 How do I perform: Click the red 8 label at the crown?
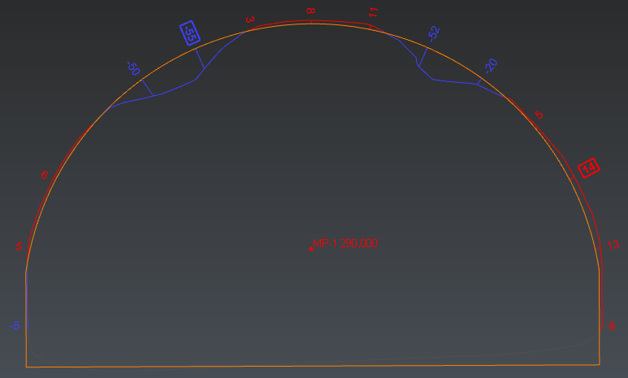[x=310, y=11]
